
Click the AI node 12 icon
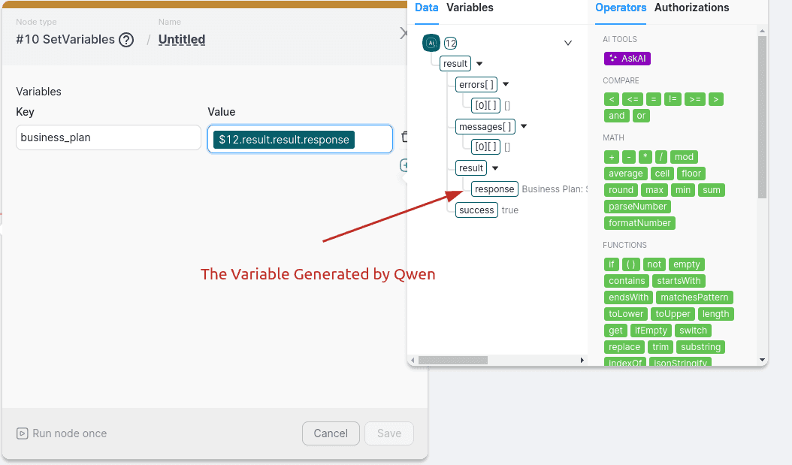point(431,44)
